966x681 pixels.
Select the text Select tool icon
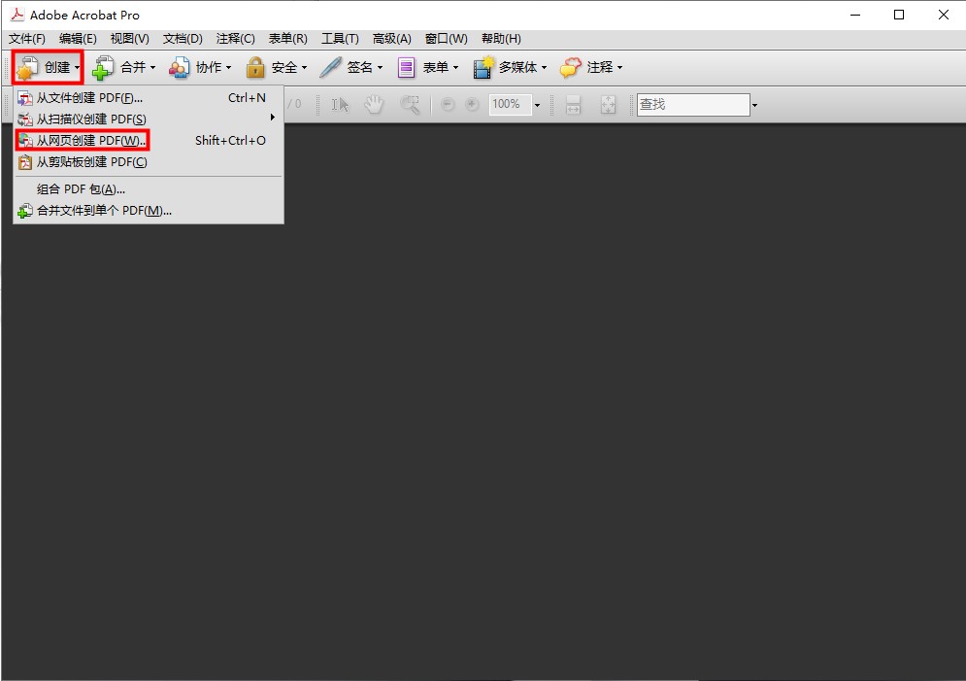[x=340, y=105]
